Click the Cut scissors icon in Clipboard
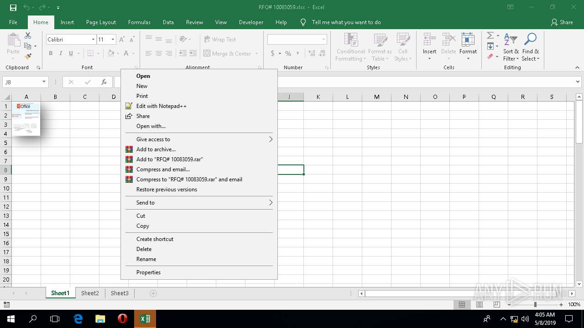The height and width of the screenshot is (328, 584). (28, 36)
